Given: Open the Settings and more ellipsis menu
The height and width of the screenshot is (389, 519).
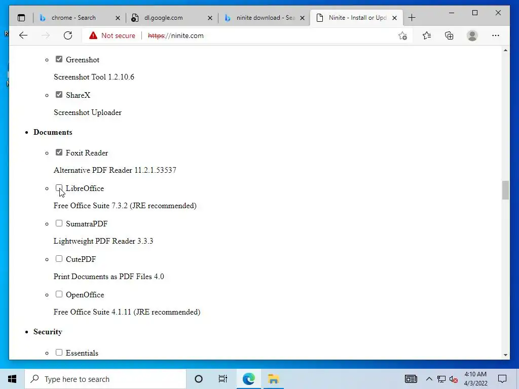Looking at the screenshot, I should pyautogui.click(x=496, y=35).
